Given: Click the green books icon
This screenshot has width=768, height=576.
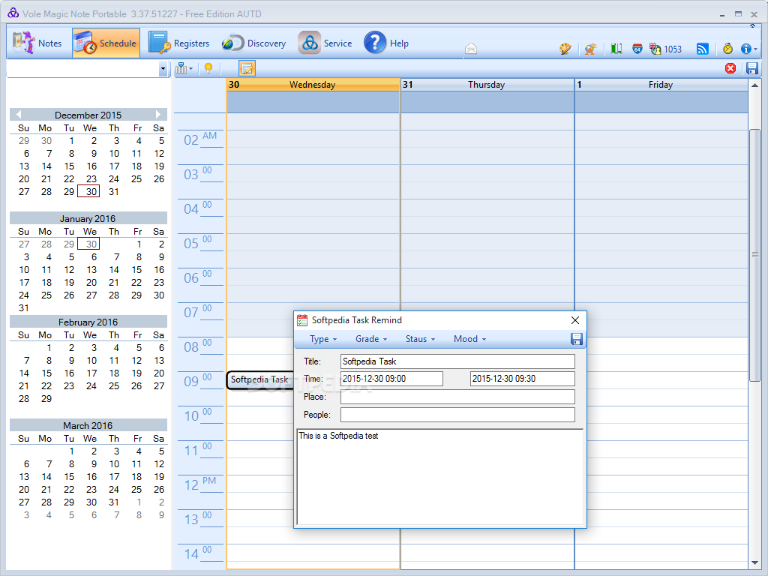Looking at the screenshot, I should pyautogui.click(x=616, y=49).
